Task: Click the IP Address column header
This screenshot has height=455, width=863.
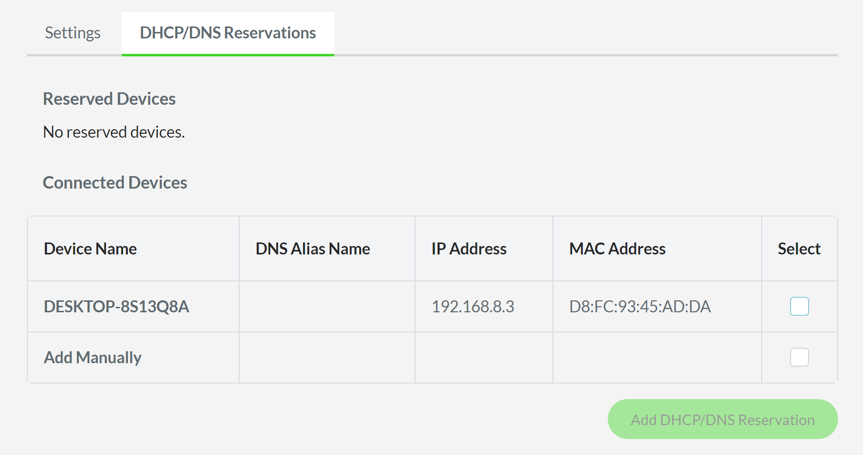Action: coord(468,248)
